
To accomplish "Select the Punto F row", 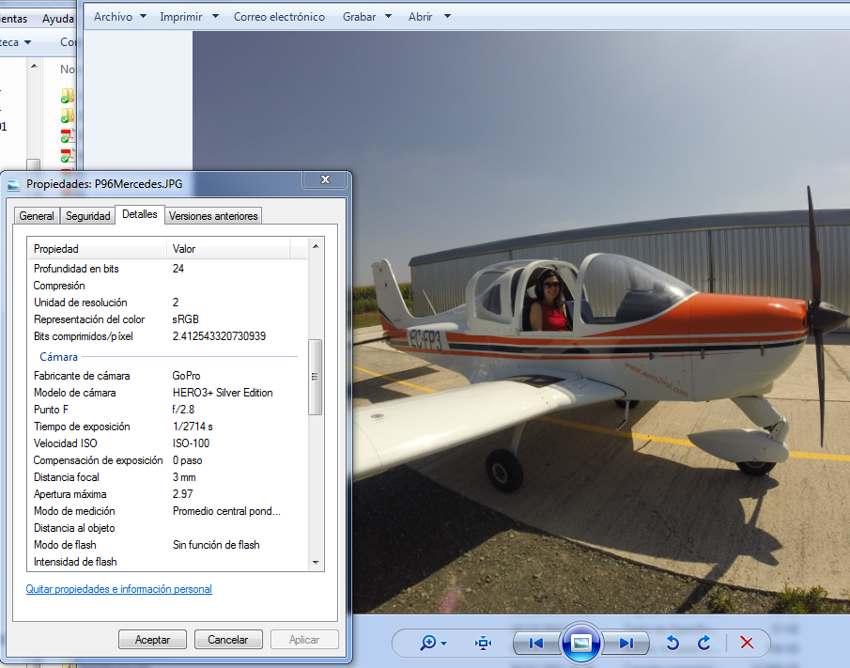I will coord(167,410).
